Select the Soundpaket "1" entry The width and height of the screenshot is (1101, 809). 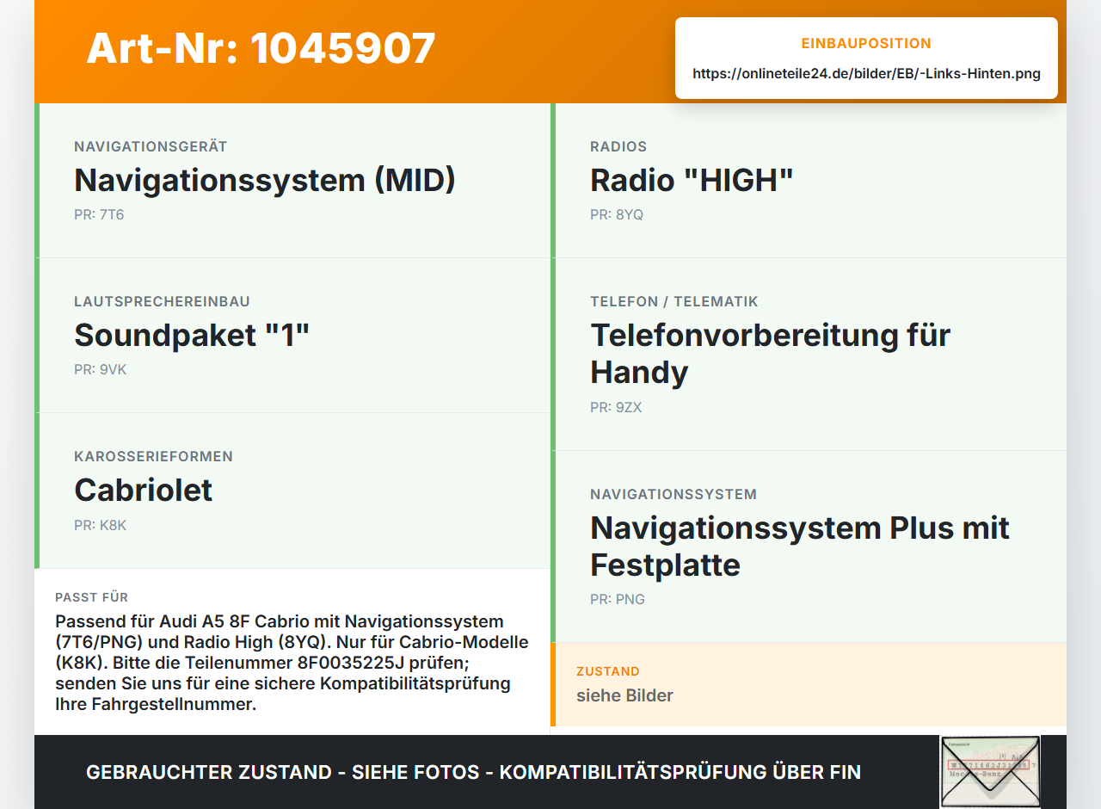(x=292, y=336)
